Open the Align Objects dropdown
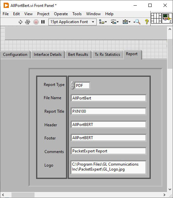Image resolution: width=173 pixels, height=198 pixels. click(103, 22)
